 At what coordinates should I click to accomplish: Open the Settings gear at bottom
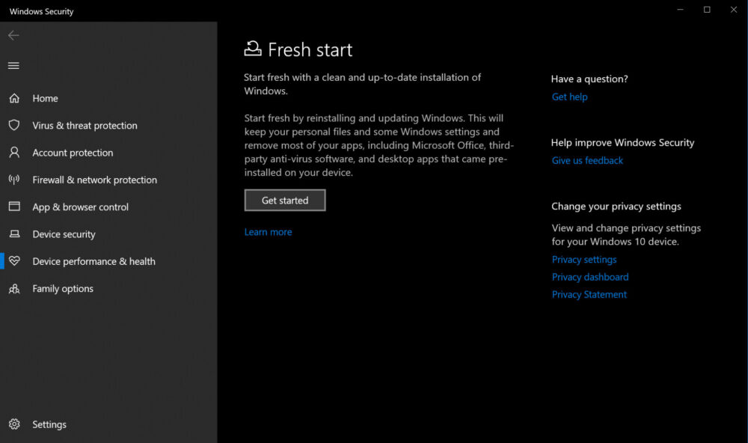point(16,424)
